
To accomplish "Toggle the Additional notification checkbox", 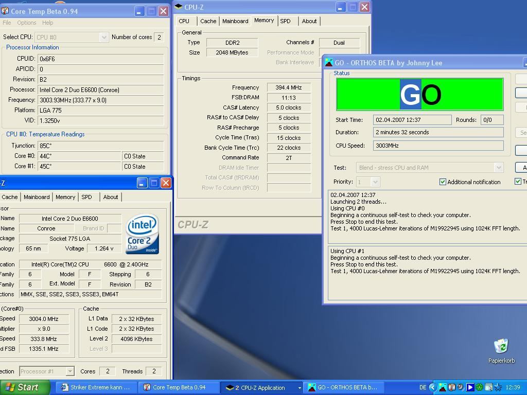I will click(x=443, y=182).
